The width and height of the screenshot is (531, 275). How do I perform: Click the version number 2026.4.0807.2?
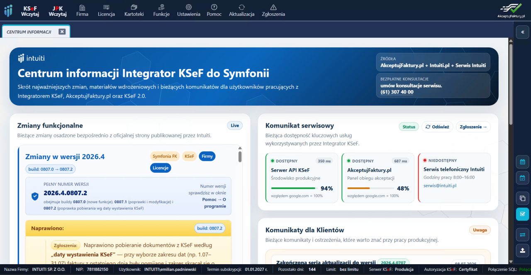click(x=65, y=193)
